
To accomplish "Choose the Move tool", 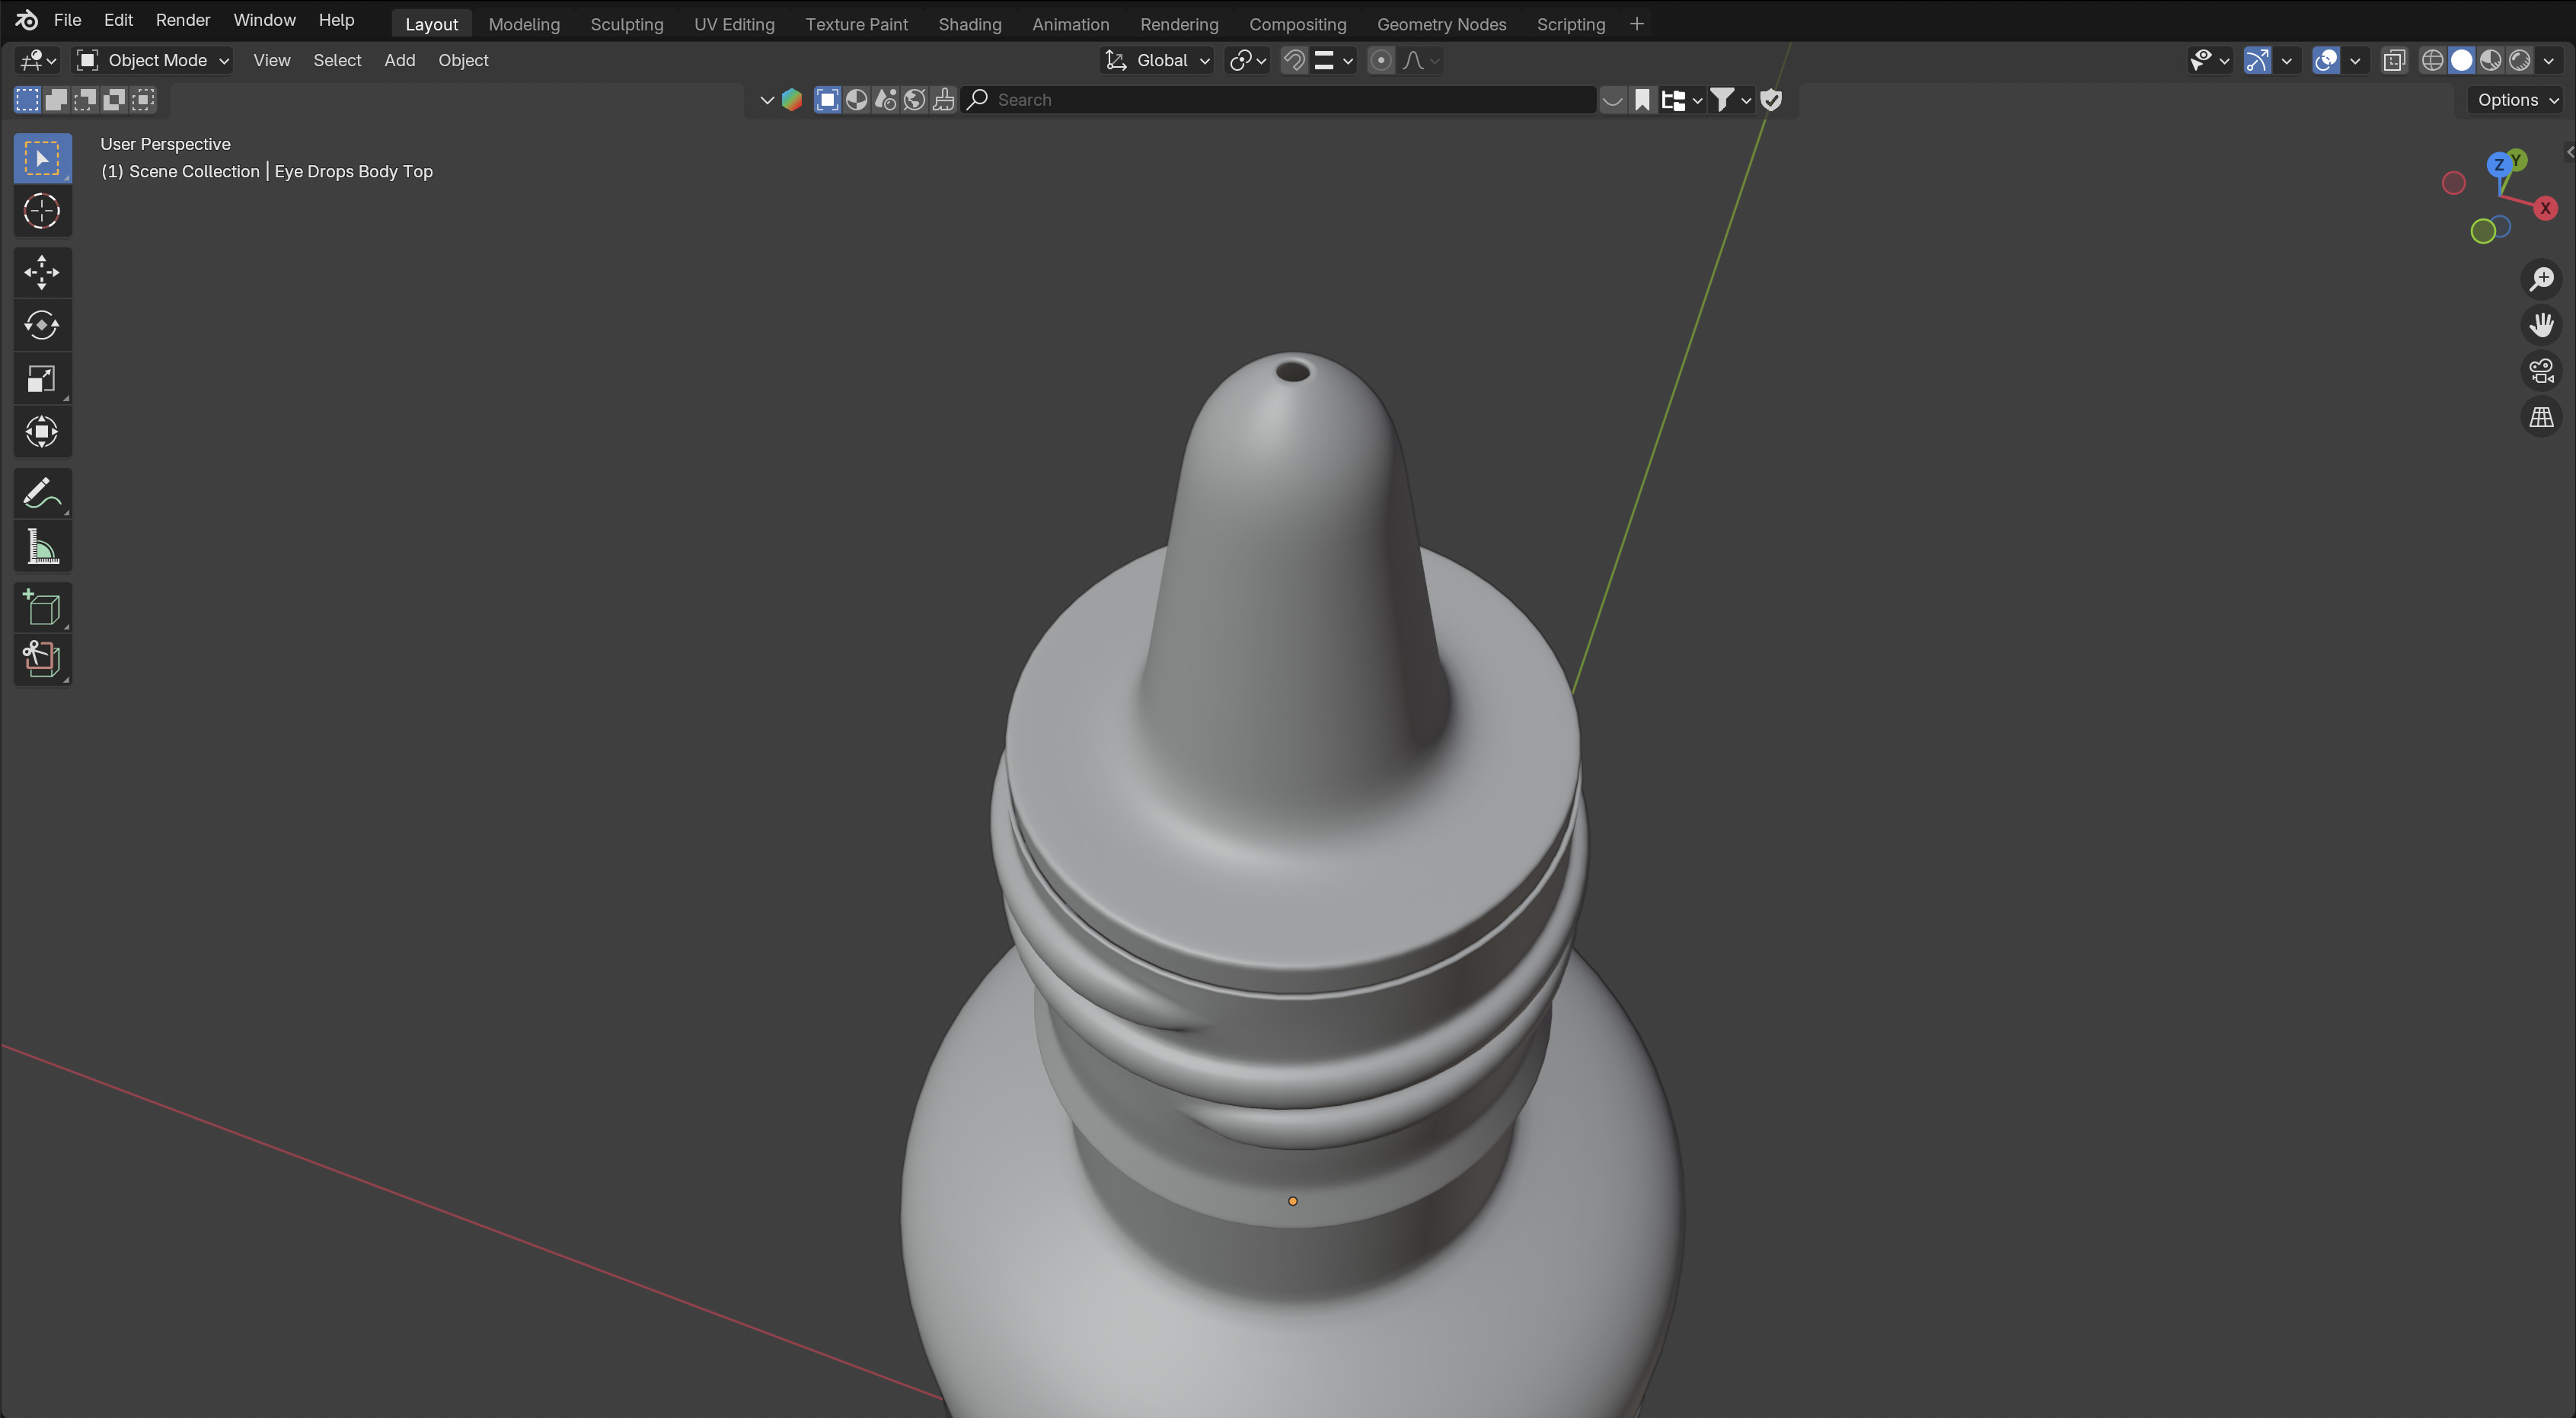I will pos(42,272).
